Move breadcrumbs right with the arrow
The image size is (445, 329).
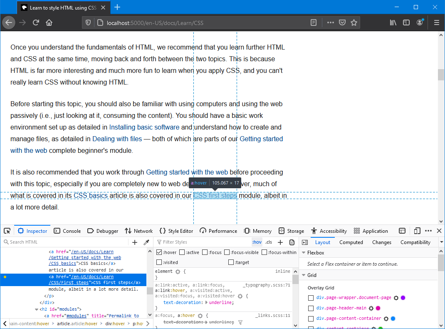pyautogui.click(x=148, y=323)
